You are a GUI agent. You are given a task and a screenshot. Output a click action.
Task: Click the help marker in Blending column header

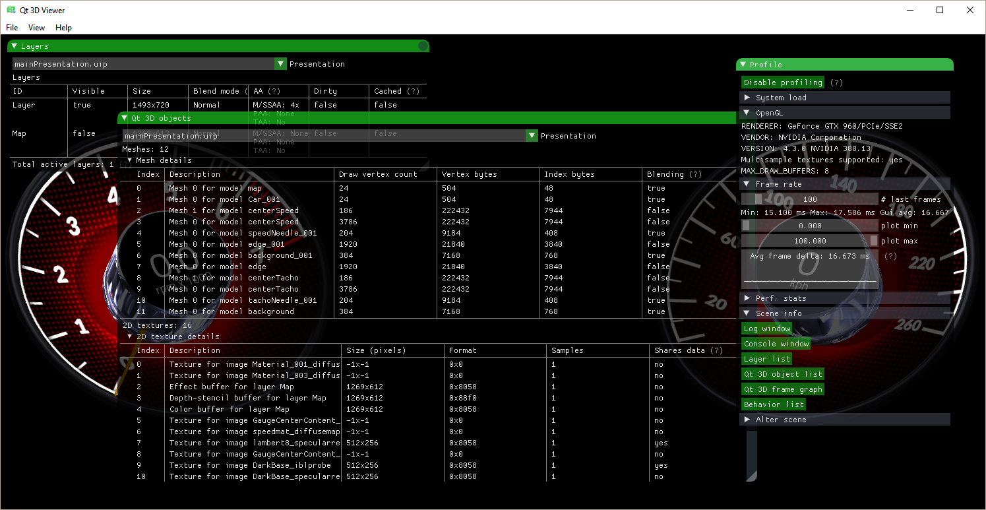click(695, 174)
